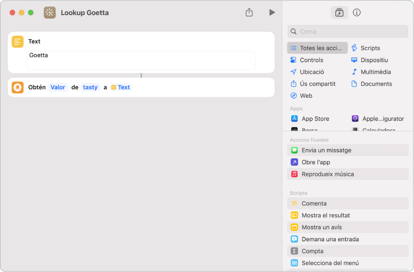Viewport: 414px width, 272px height.
Task: Open the shortcut details info panel
Action: coord(357,12)
